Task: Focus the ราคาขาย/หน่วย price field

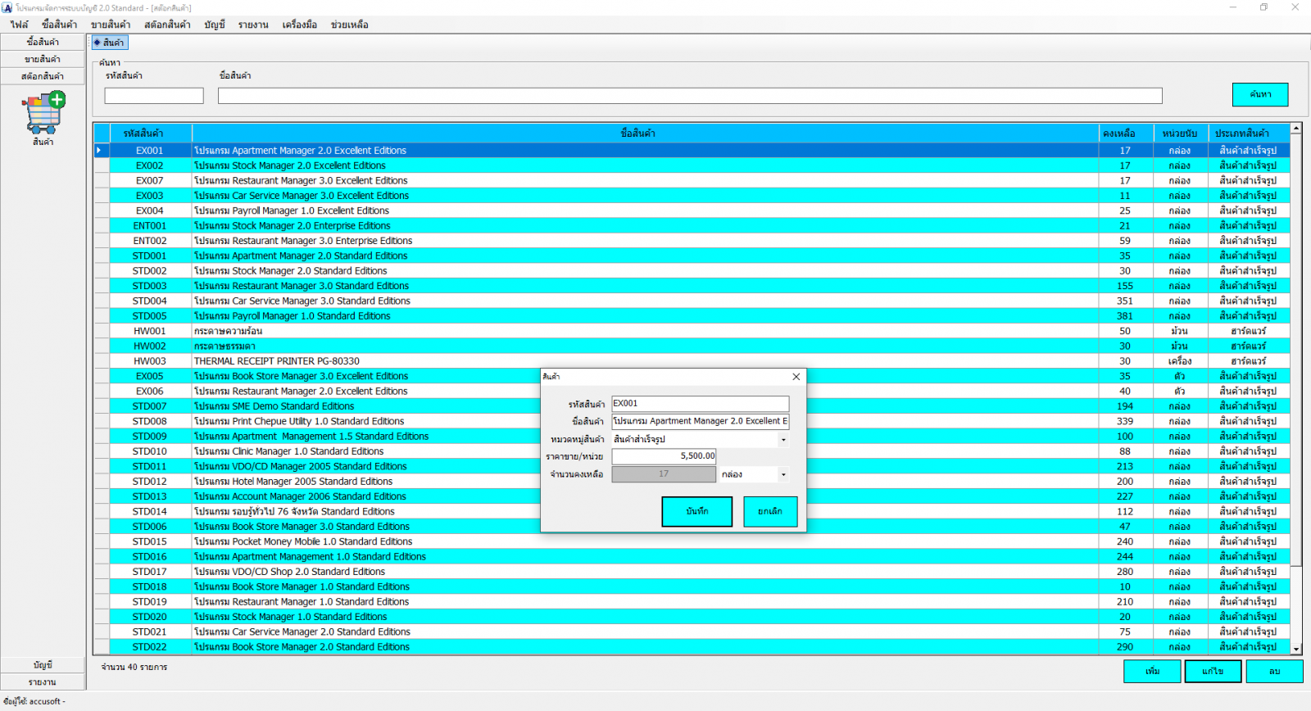Action: coord(664,456)
